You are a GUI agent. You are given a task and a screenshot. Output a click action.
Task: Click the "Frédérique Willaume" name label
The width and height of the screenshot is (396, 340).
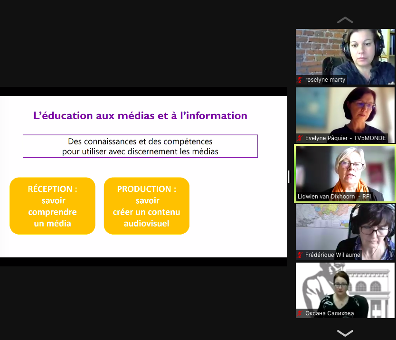pos(332,255)
